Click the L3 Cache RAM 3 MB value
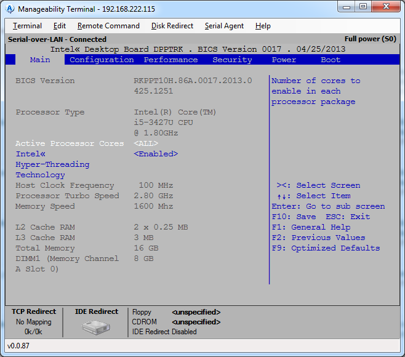 pyautogui.click(x=143, y=238)
